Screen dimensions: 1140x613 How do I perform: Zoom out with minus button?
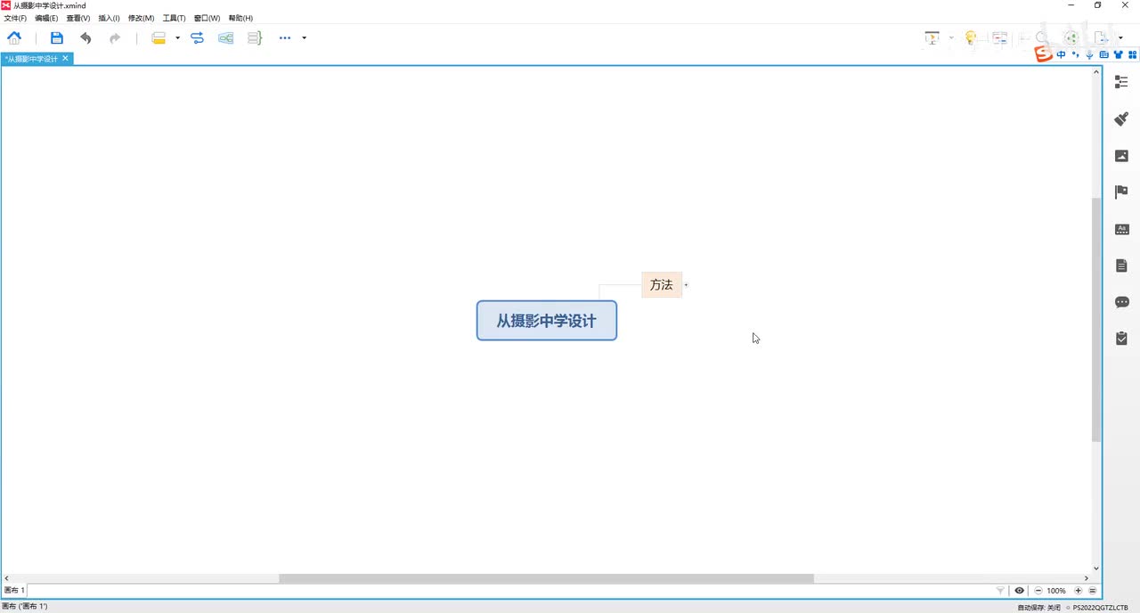click(x=1038, y=591)
